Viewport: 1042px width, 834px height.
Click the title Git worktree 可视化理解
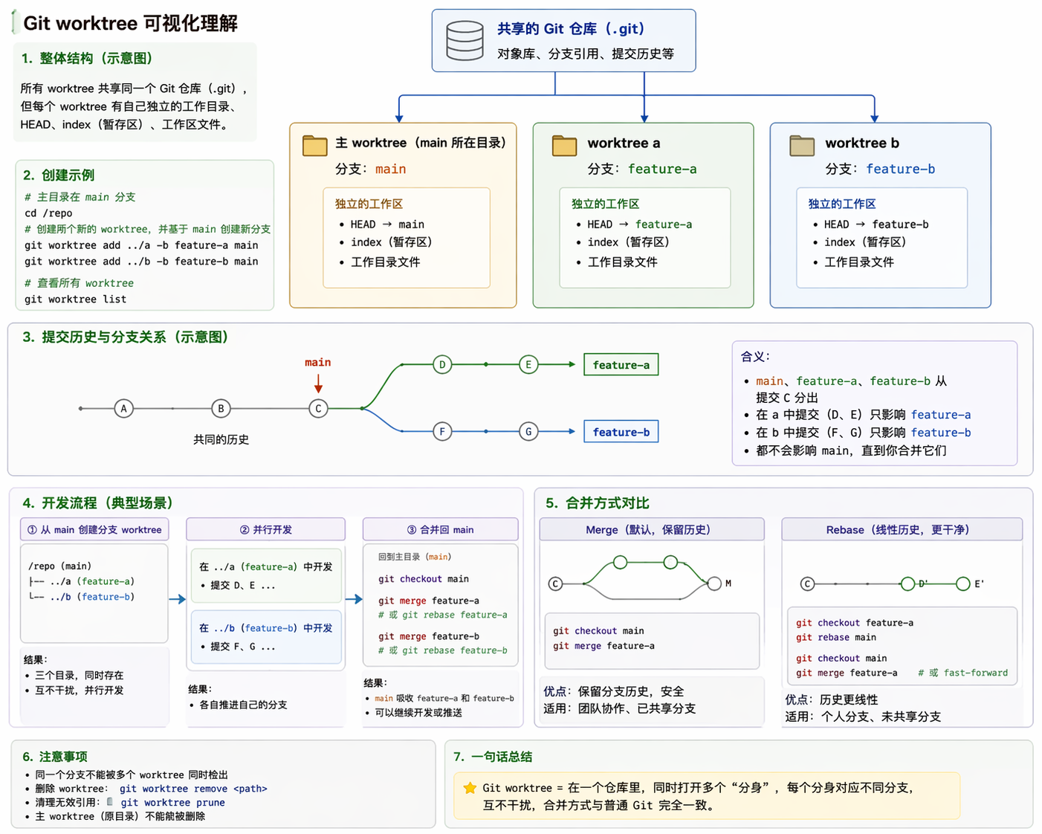tap(131, 23)
